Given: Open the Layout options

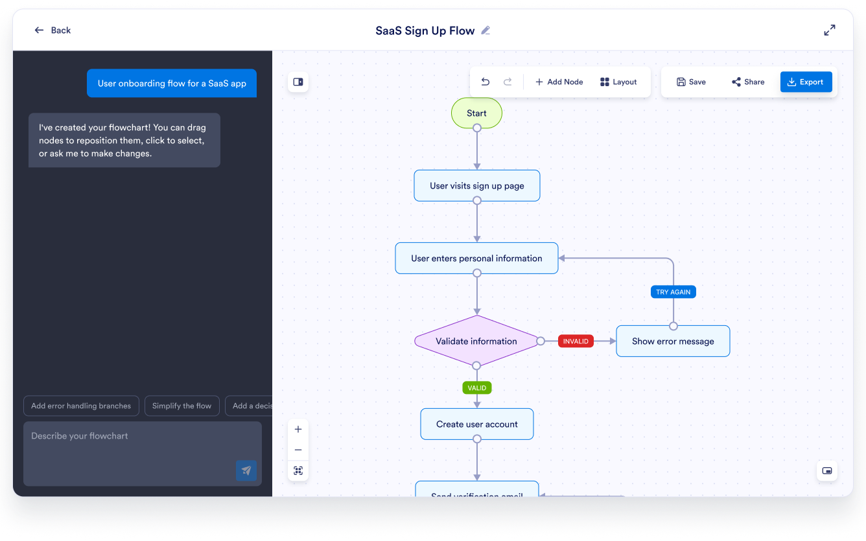Looking at the screenshot, I should pyautogui.click(x=618, y=82).
